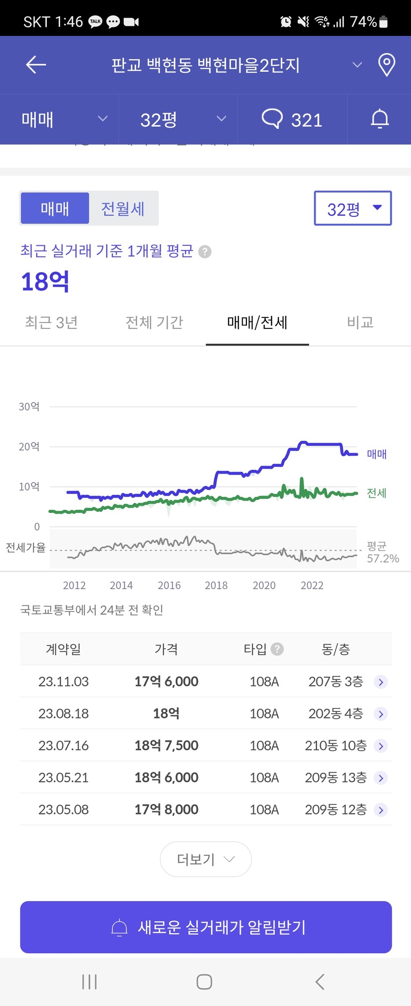Tap help icon beside 1개월 평균
The height and width of the screenshot is (1006, 411).
click(x=205, y=252)
